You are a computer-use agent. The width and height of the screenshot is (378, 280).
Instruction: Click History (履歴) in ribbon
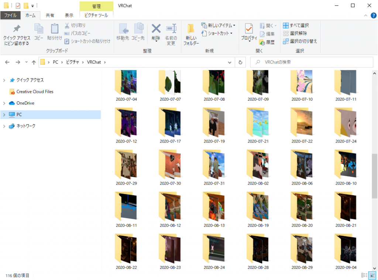point(267,42)
